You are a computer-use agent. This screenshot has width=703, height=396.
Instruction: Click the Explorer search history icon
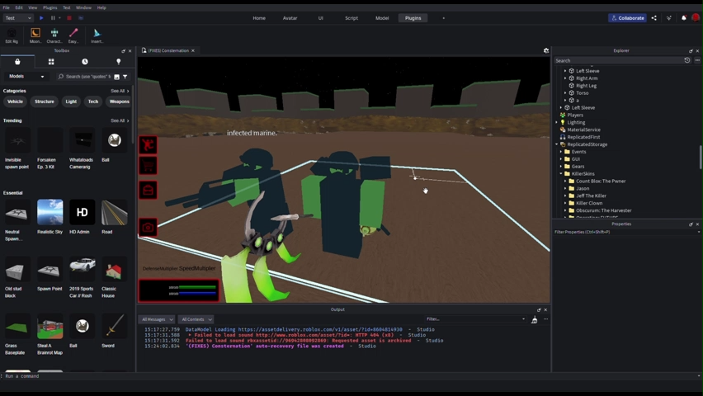tap(686, 60)
